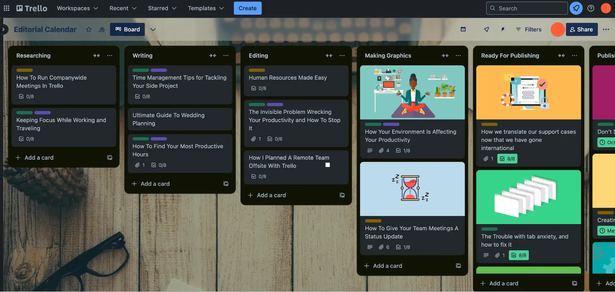Focus the Search input field
This screenshot has width=615, height=292.
point(527,8)
